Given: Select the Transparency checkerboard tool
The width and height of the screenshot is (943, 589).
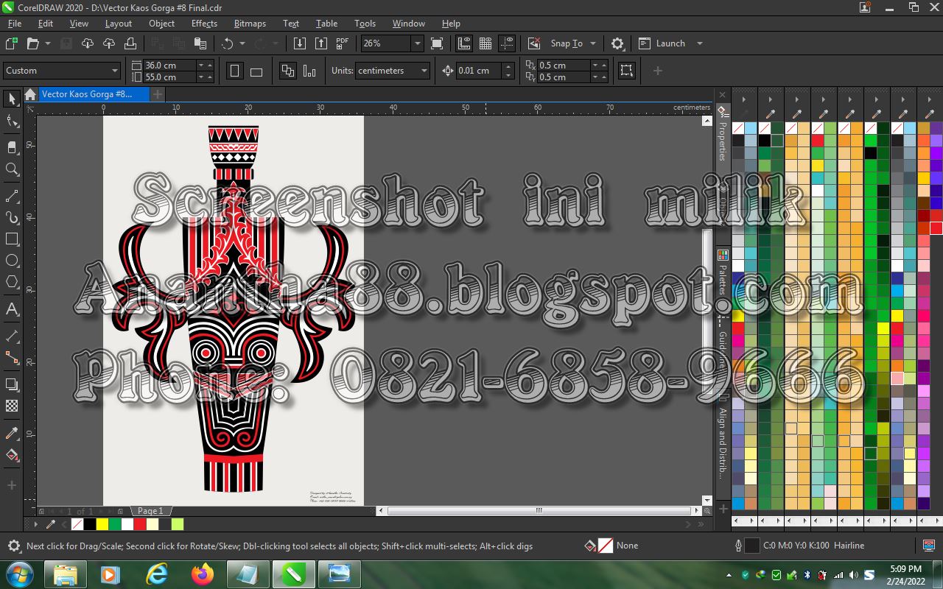Looking at the screenshot, I should coord(12,406).
